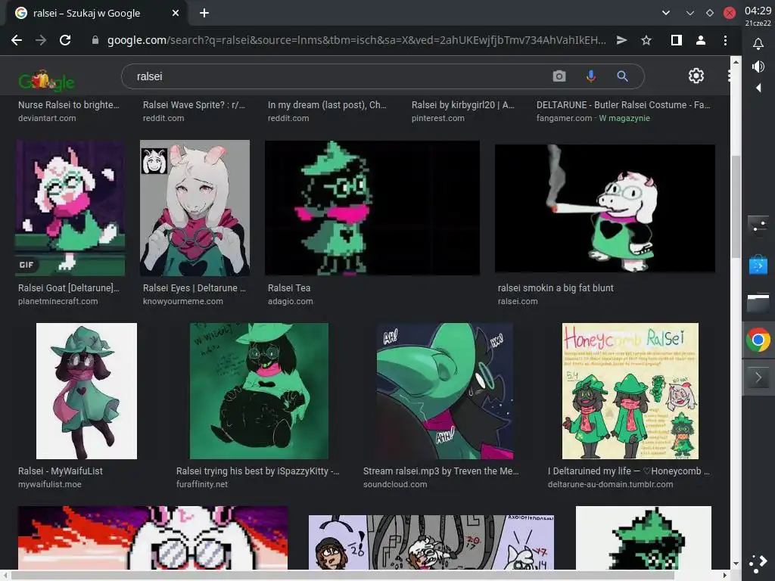
Task: Return home via the Google doodle logo
Action: (46, 80)
